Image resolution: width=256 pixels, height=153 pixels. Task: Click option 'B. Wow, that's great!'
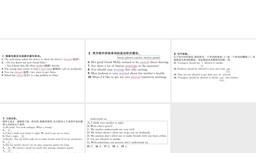click(x=100, y=126)
